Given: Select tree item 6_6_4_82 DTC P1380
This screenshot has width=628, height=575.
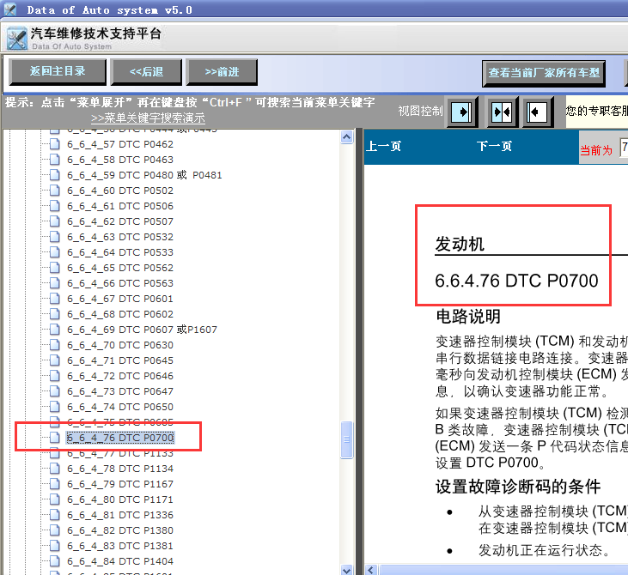Looking at the screenshot, I should (x=120, y=530).
